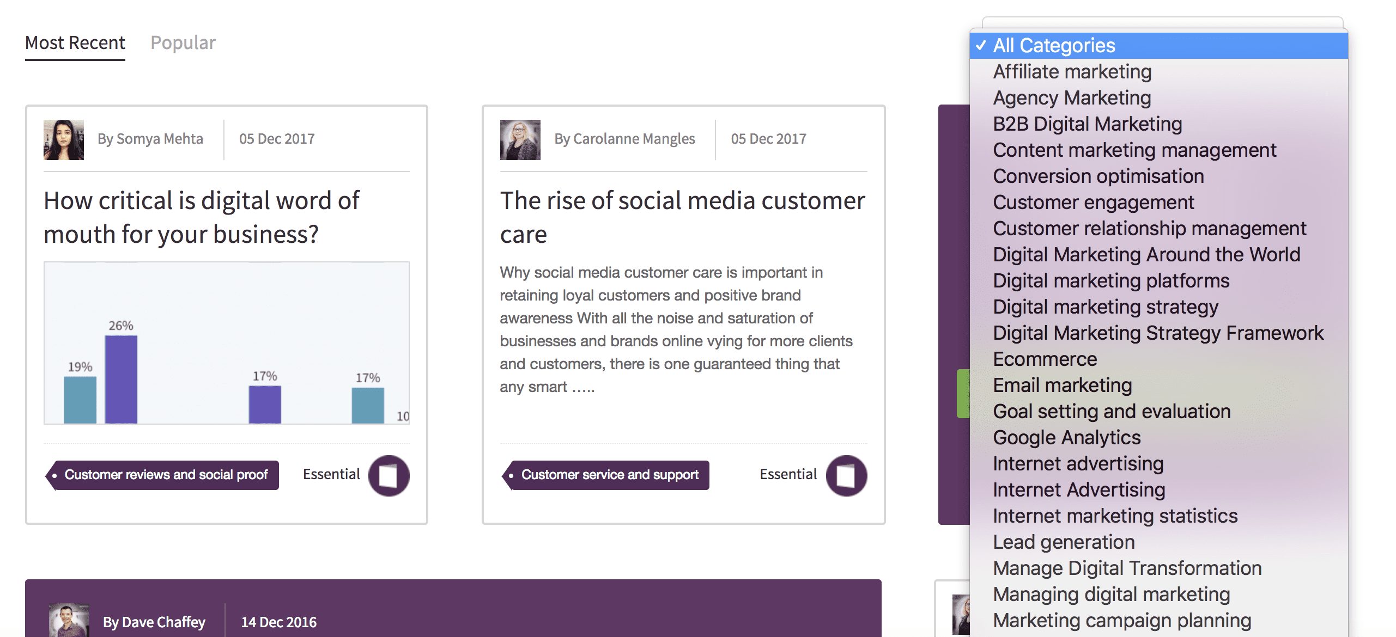
Task: Select All Categories checked option
Action: 1054,46
